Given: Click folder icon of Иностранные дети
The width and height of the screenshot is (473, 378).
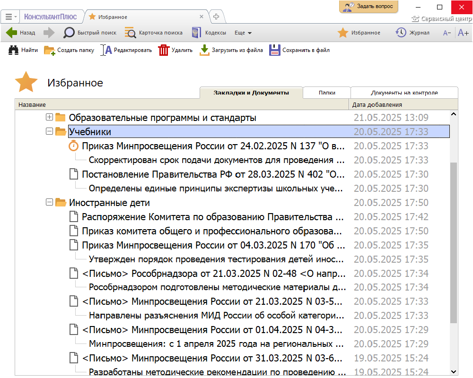Looking at the screenshot, I should (x=61, y=202).
